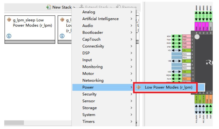219x129 pixels.
Task: Select orange P410 pin box
Action: point(186,79)
